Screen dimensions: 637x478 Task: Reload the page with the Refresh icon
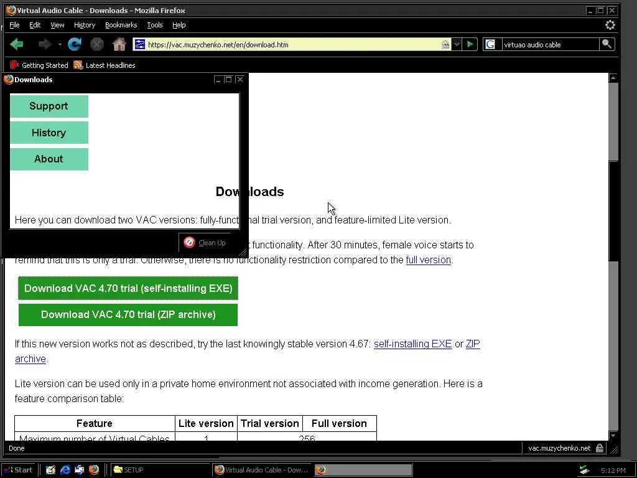coord(75,44)
